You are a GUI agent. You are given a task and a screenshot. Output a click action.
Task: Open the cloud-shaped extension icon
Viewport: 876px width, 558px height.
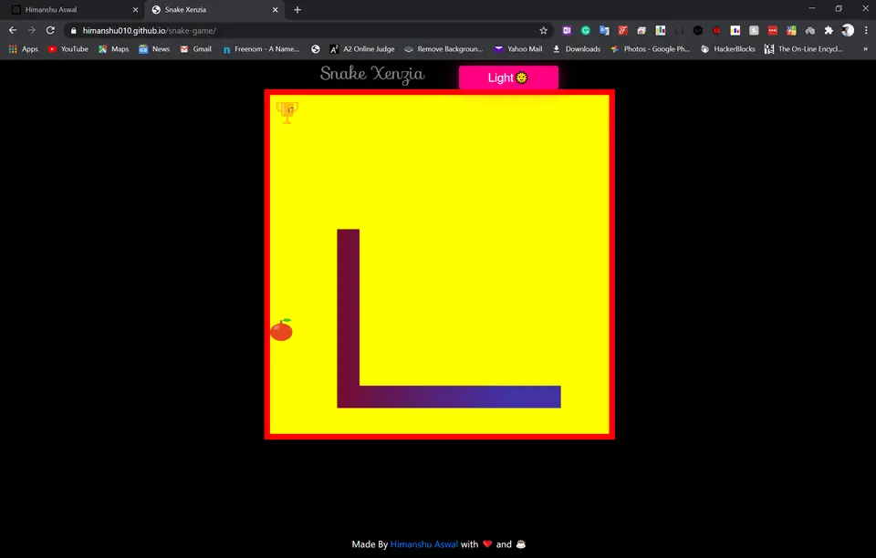pyautogui.click(x=810, y=31)
